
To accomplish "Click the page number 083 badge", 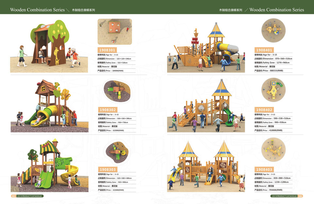I will [x=13, y=196].
